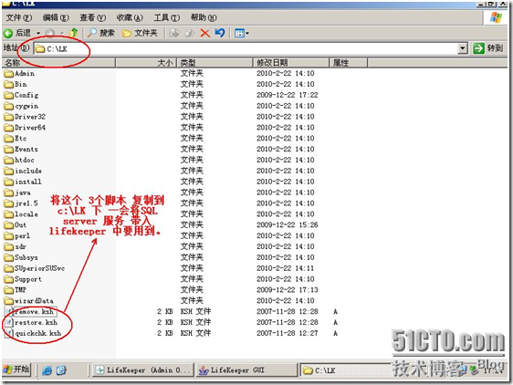This screenshot has width=513, height=385.
Task: Click the red Delete X icon
Action: pyautogui.click(x=205, y=33)
